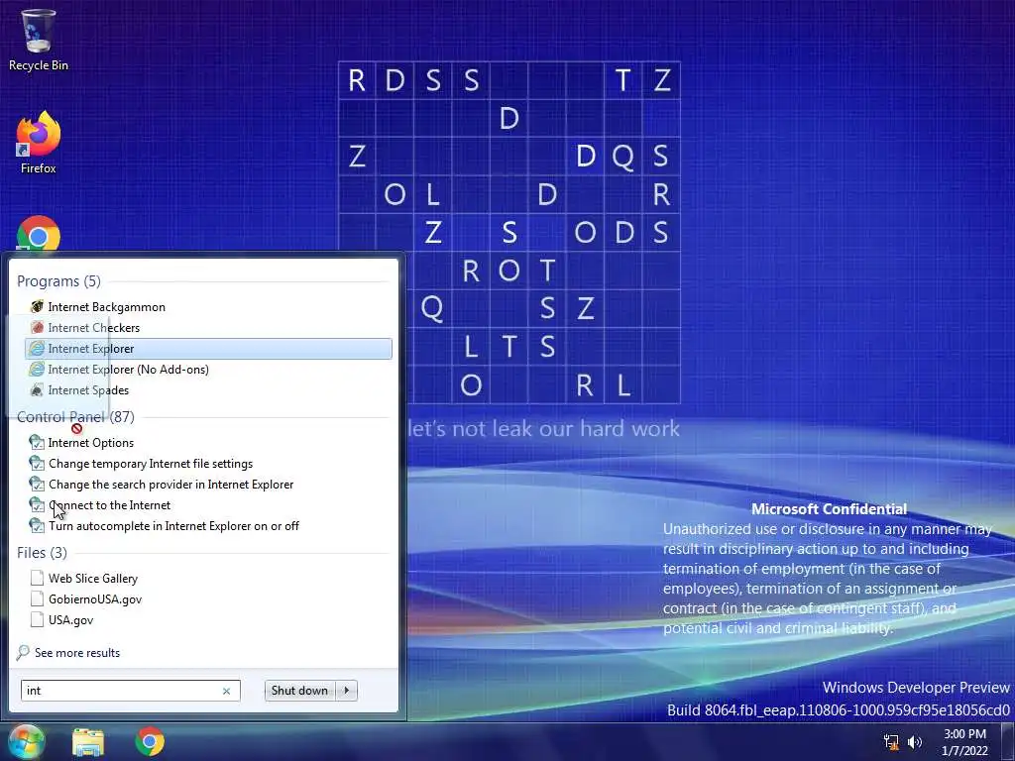Click the Change the search provider icon
This screenshot has height=761, width=1015.
[37, 484]
